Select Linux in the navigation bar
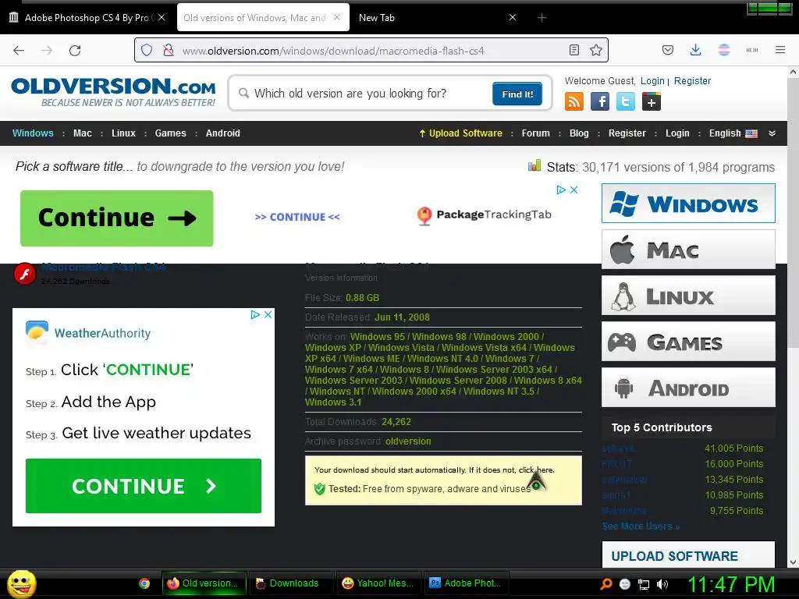Image resolution: width=799 pixels, height=599 pixels. 124,133
